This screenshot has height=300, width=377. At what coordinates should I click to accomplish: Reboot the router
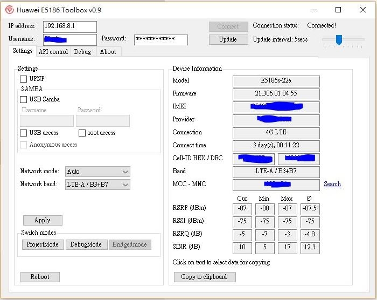tap(40, 277)
